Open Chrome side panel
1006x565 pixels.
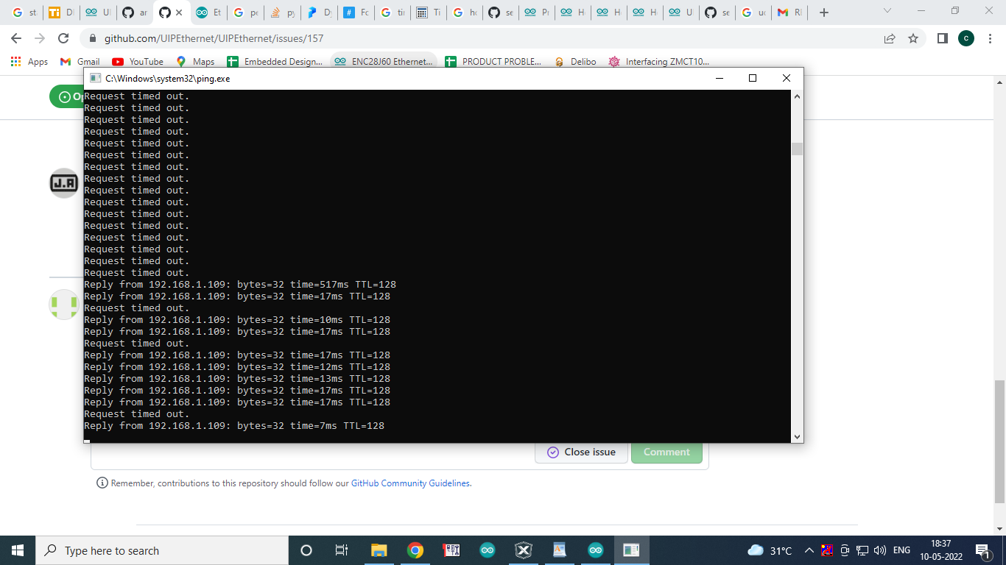[x=942, y=38]
